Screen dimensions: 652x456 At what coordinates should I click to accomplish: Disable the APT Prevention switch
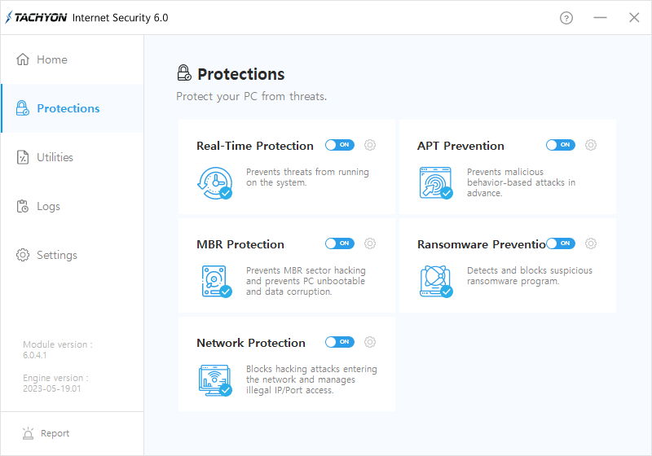(560, 145)
